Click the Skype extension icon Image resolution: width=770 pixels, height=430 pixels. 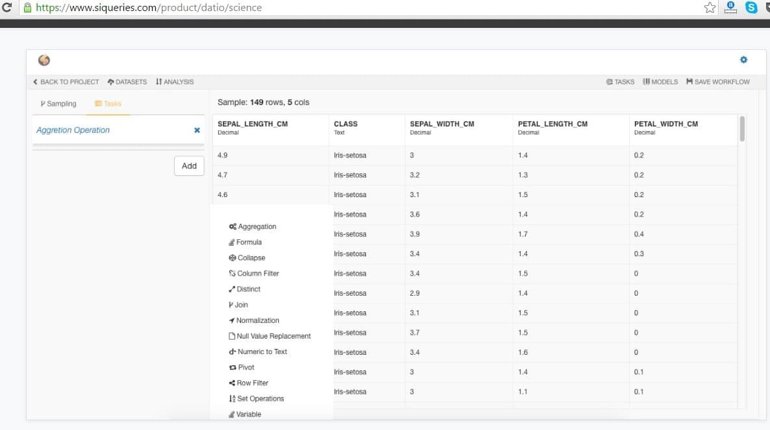752,8
